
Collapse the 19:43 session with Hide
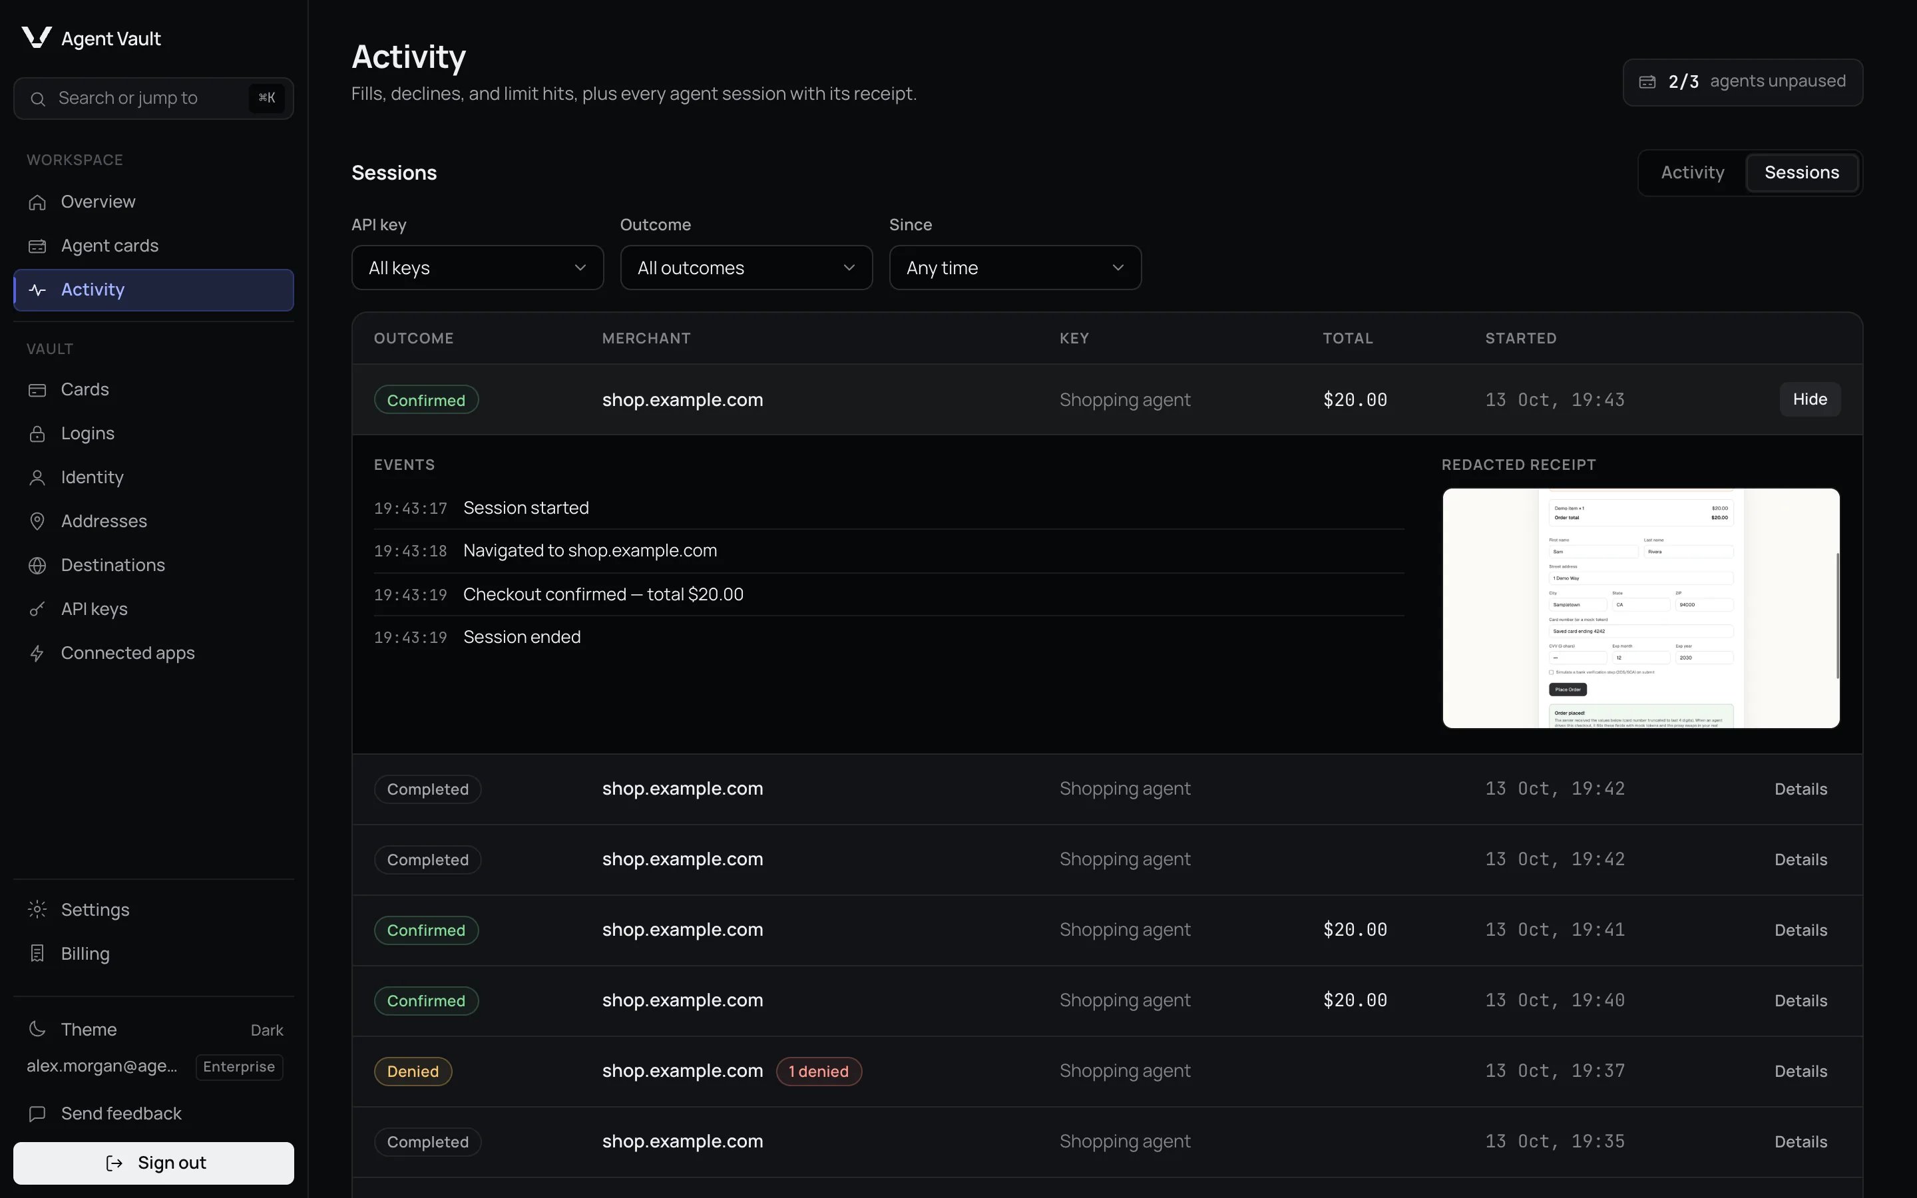[x=1810, y=399]
